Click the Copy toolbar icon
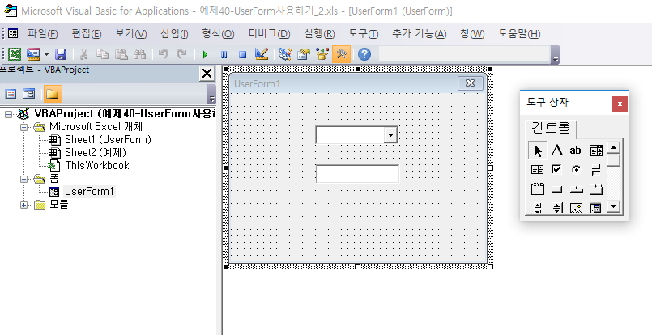The height and width of the screenshot is (335, 652). 102,54
